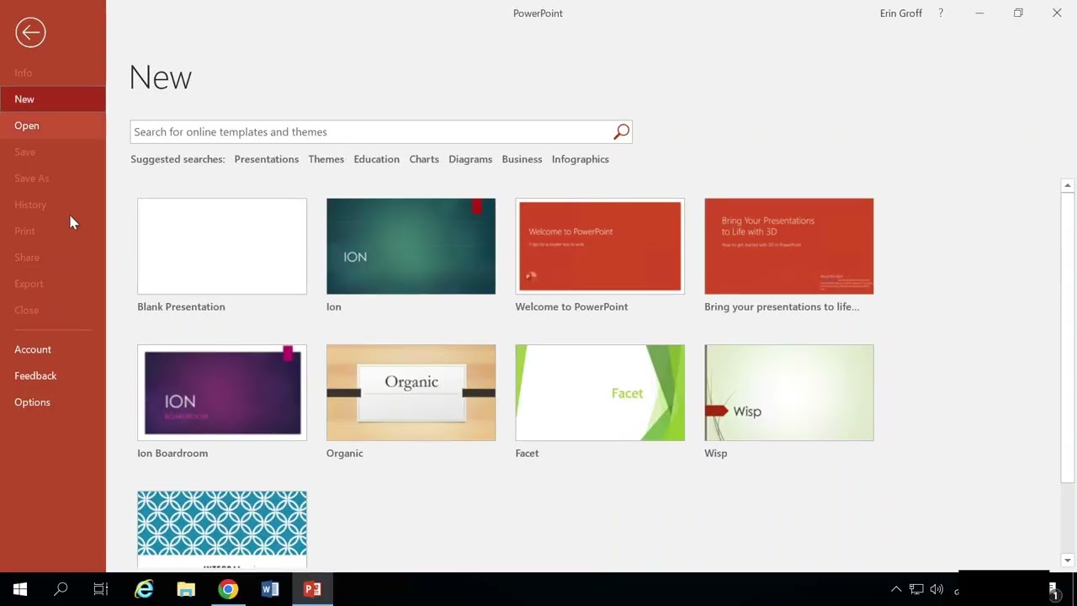The width and height of the screenshot is (1077, 606).
Task: Select the PowerPoint taskbar icon
Action: [x=312, y=589]
